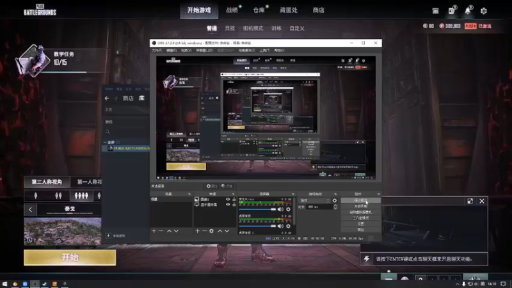The width and height of the screenshot is (512, 288).
Task: Move the scene down in OBS Scenes panel
Action: tap(177, 231)
